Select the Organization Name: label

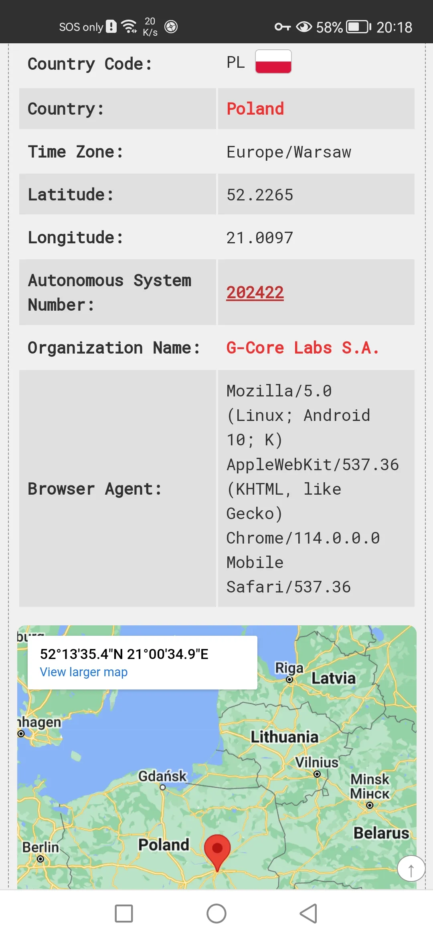point(114,348)
